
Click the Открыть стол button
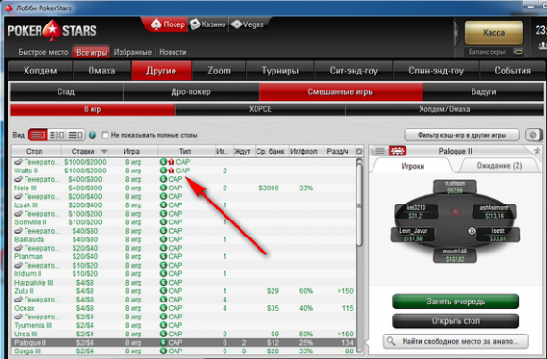[x=456, y=321]
